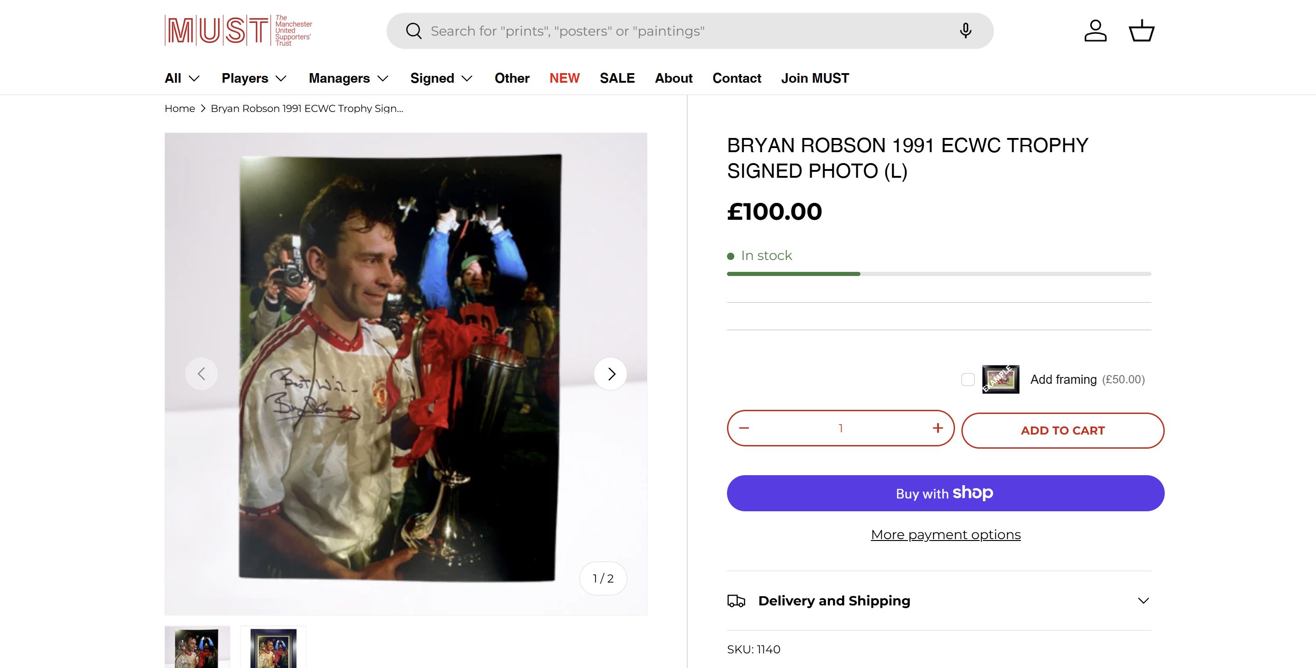Open More payment options link
The width and height of the screenshot is (1316, 668).
click(x=945, y=535)
